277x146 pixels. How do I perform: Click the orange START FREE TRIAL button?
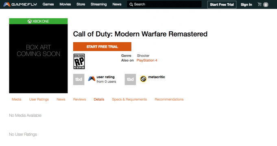pyautogui.click(x=102, y=47)
